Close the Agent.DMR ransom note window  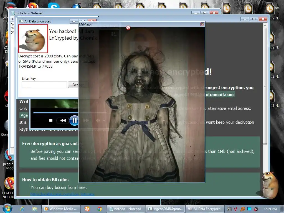263,19
